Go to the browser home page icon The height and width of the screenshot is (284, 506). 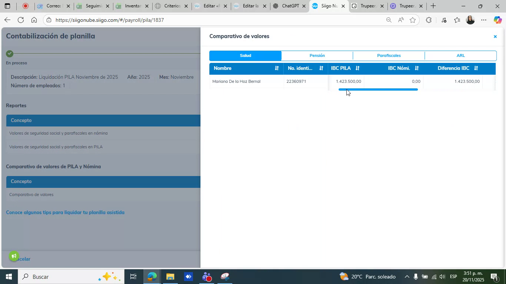tap(34, 20)
